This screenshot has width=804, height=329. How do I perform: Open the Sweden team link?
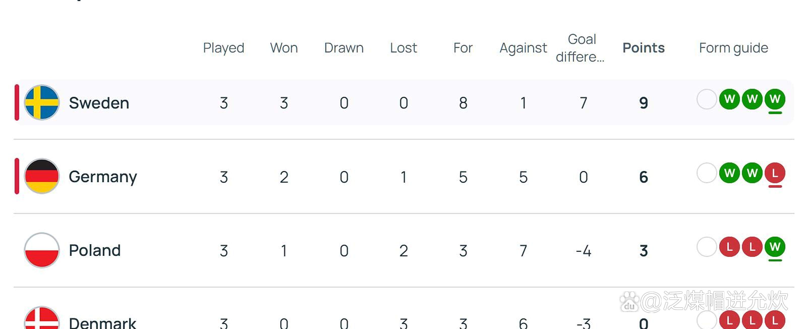(x=99, y=103)
